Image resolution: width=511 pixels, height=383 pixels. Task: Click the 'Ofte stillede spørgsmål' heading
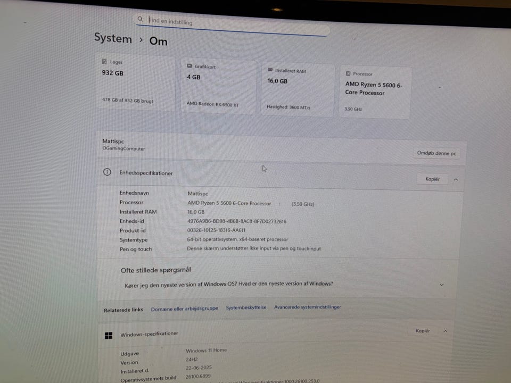pos(156,270)
